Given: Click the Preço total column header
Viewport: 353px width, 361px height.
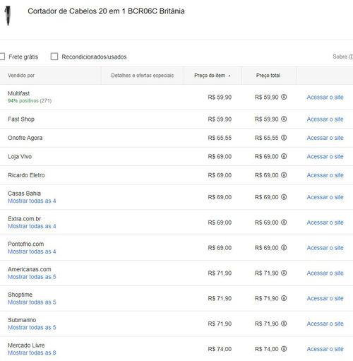Looking at the screenshot, I should 268,76.
